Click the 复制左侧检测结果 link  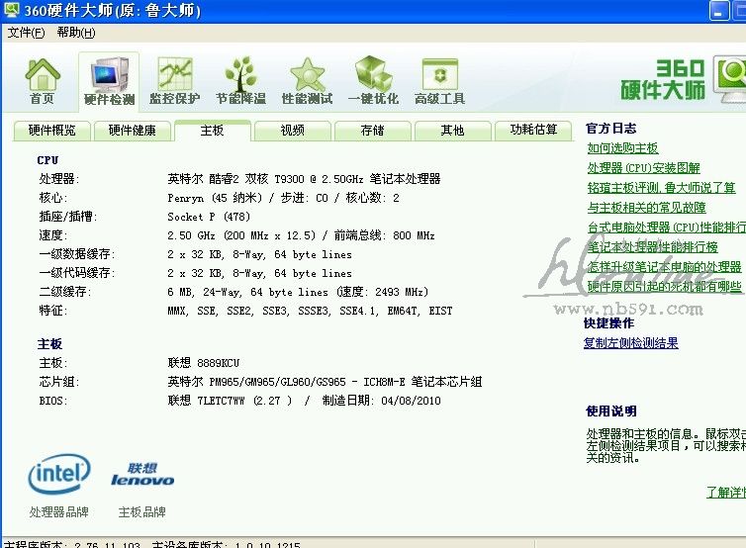pyautogui.click(x=631, y=343)
